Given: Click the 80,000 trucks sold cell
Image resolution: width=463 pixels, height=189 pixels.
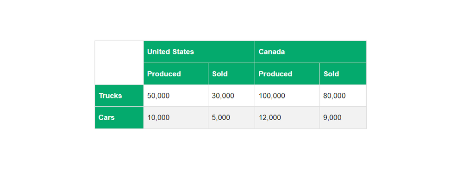Looking at the screenshot, I should [334, 96].
